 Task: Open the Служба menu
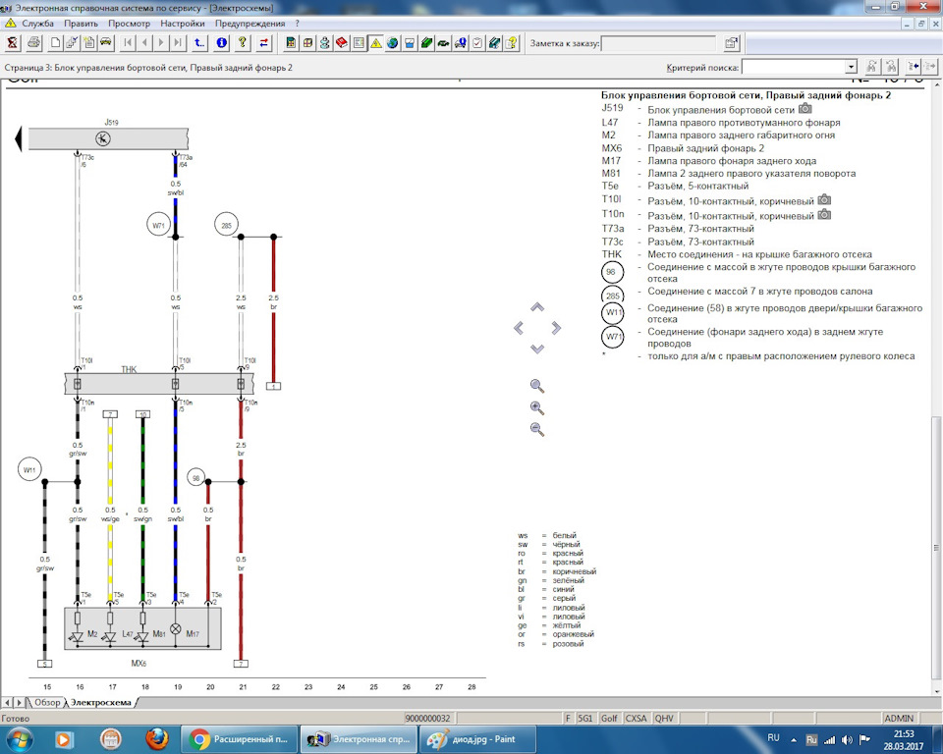(38, 24)
